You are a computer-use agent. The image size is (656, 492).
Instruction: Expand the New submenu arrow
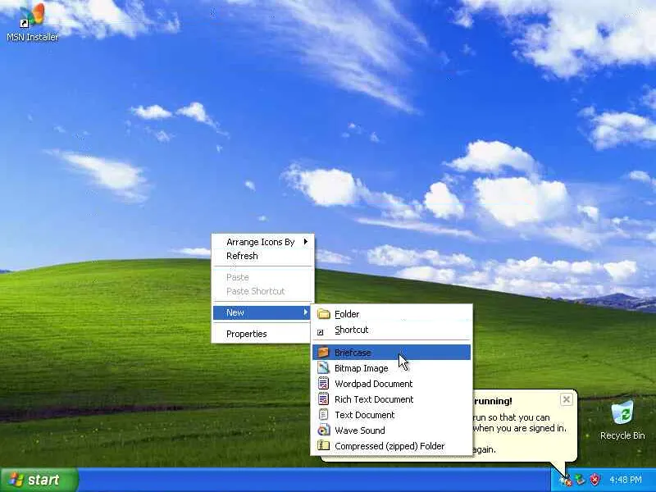306,312
